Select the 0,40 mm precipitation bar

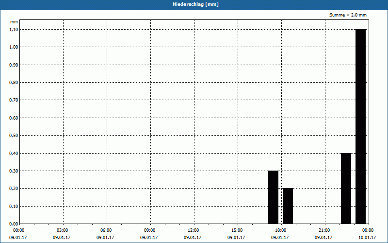pos(346,189)
